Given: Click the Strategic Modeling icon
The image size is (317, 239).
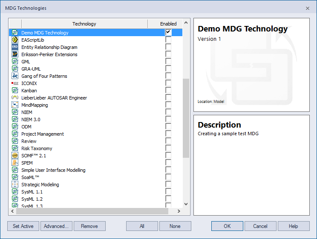Looking at the screenshot, I should 15,185.
